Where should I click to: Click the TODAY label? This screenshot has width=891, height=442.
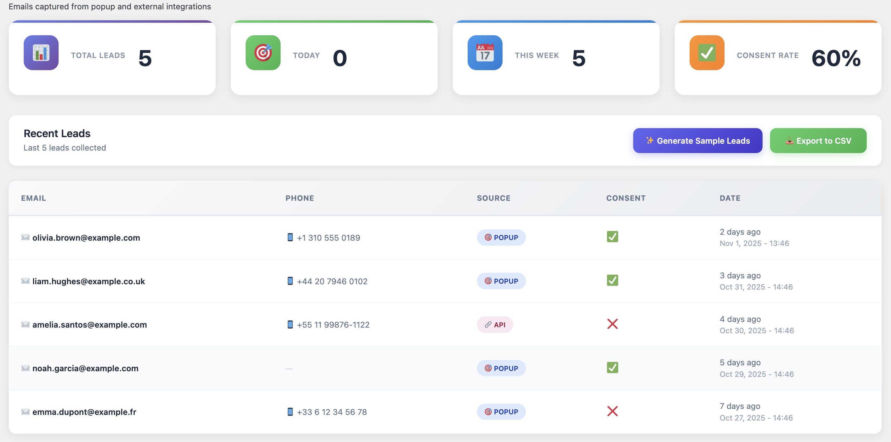pyautogui.click(x=306, y=55)
